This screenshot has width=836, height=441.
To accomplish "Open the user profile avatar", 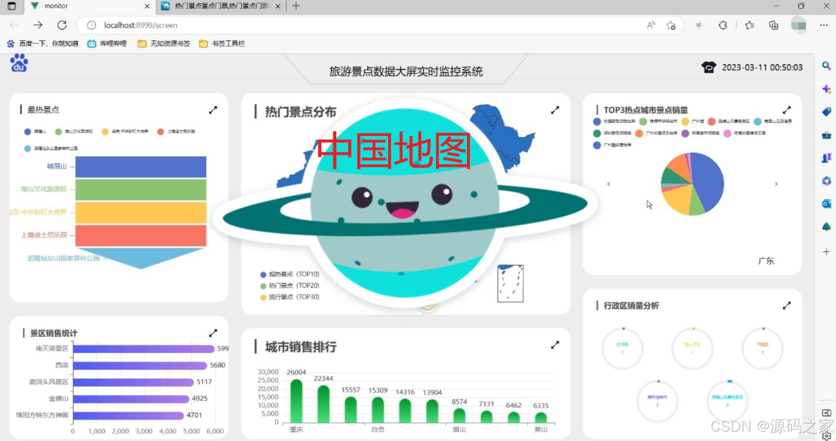I will tap(799, 25).
